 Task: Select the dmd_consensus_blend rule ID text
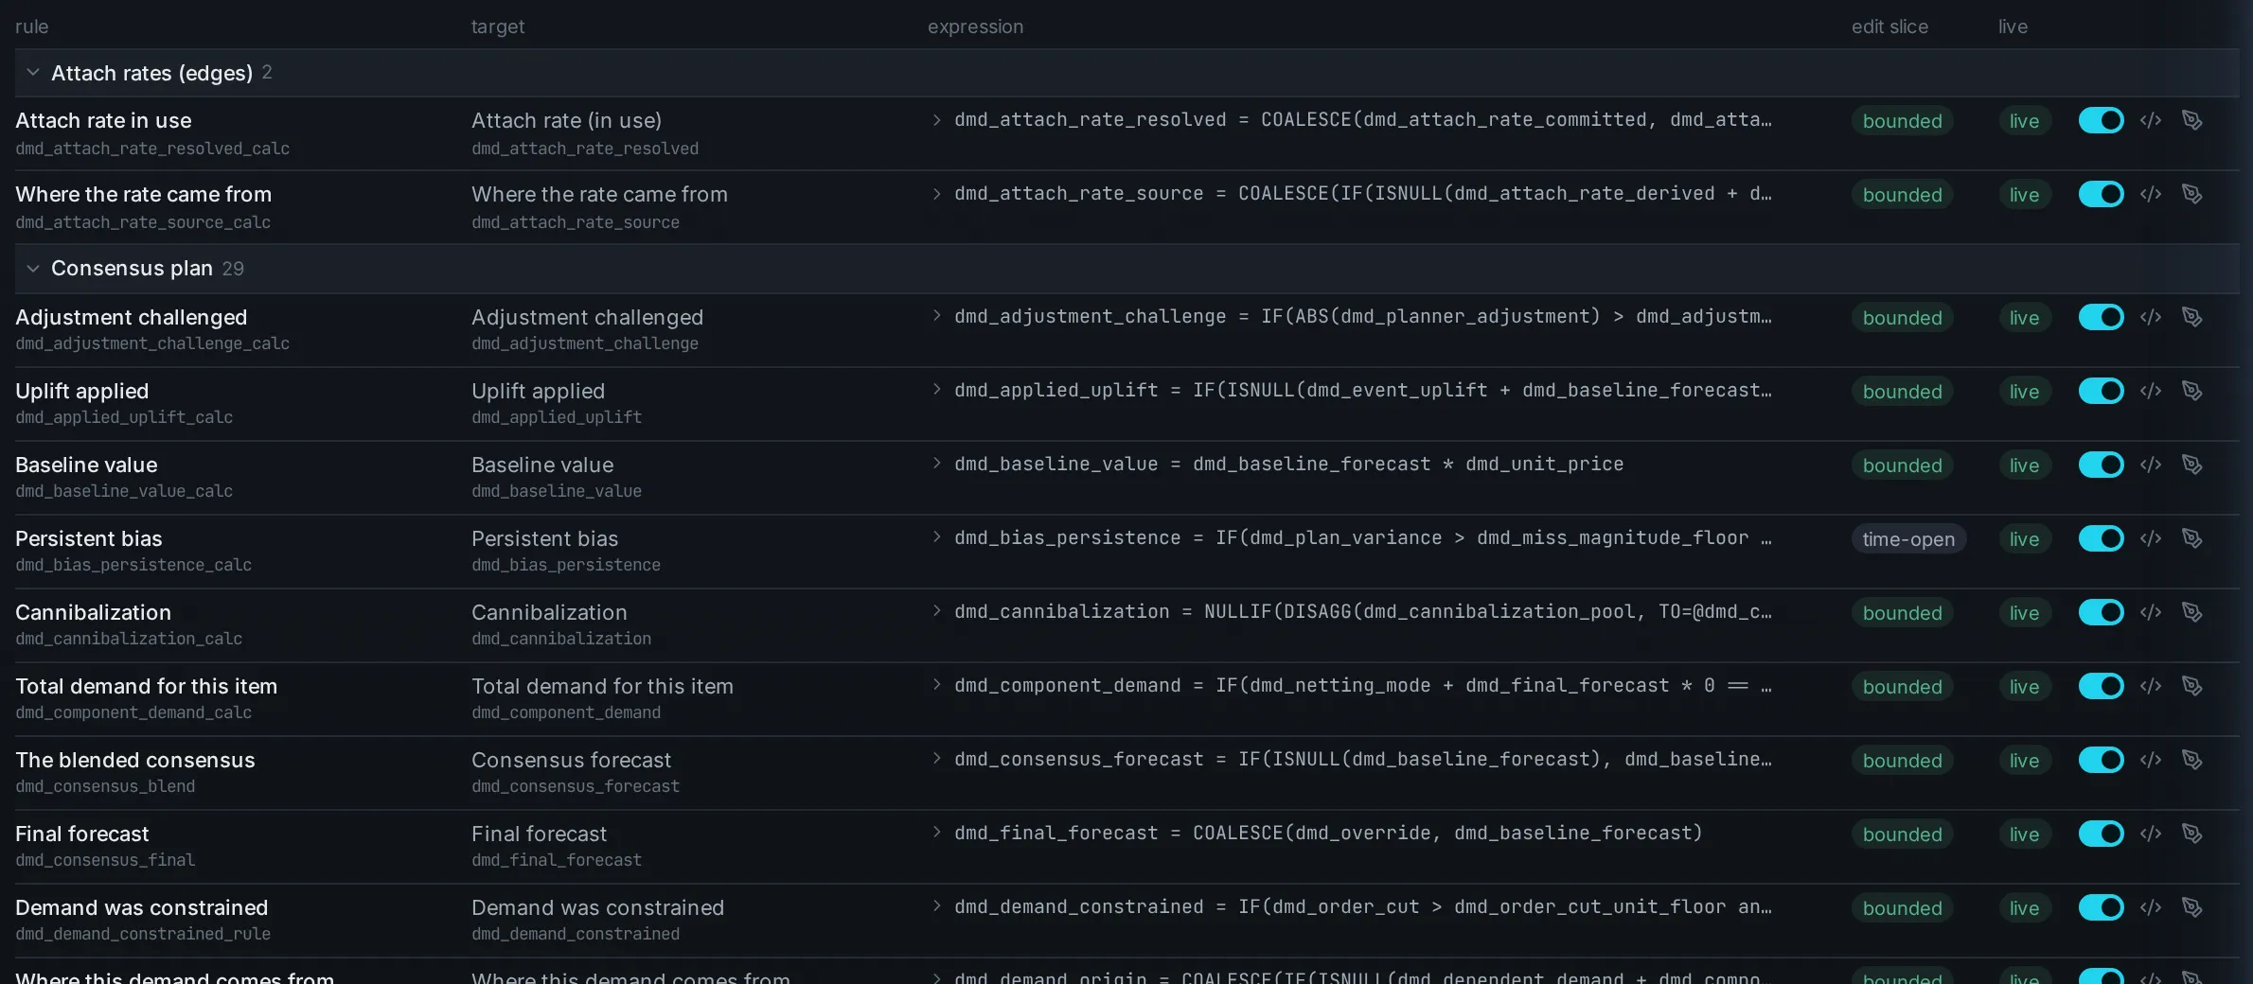[105, 786]
